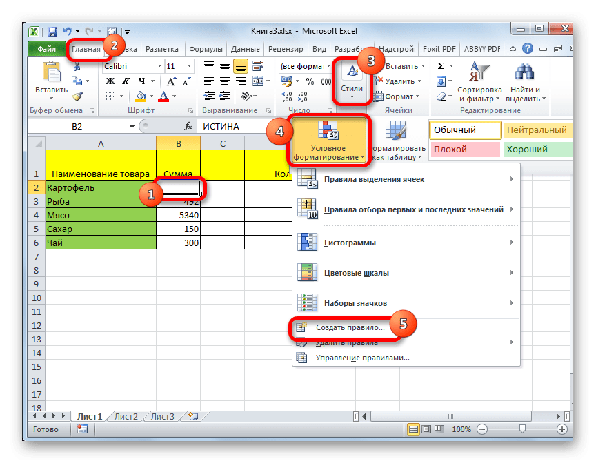Viewport: 607px width, 463px height.
Task: Toggle align text right button
Action: pos(241,81)
